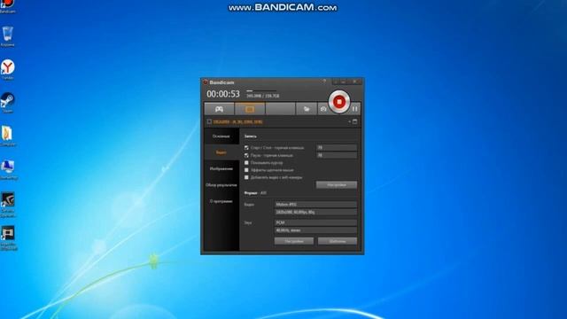
Task: Enable the Показывать курсор checkbox
Action: 246,163
